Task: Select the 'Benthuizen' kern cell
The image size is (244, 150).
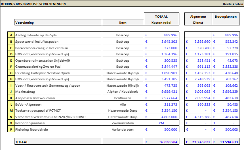Action: [x=123, y=98]
